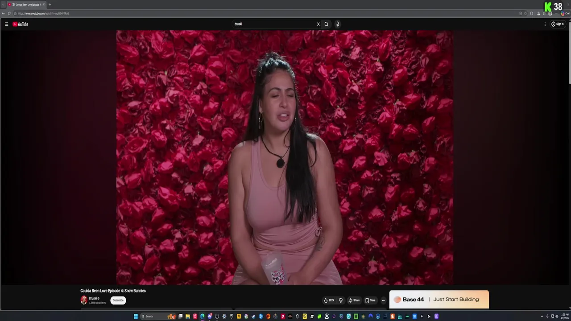Click video title Coulda Been Love Episode 4

click(113, 291)
